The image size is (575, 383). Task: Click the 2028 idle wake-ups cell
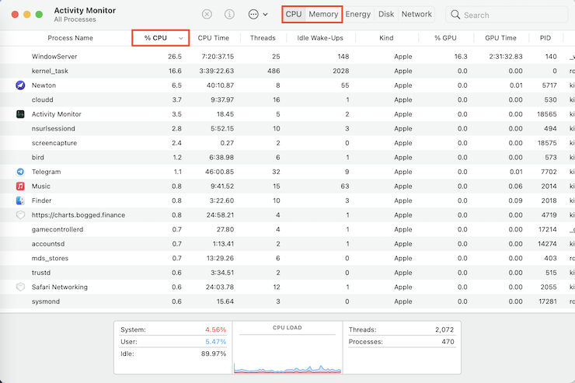tap(340, 71)
